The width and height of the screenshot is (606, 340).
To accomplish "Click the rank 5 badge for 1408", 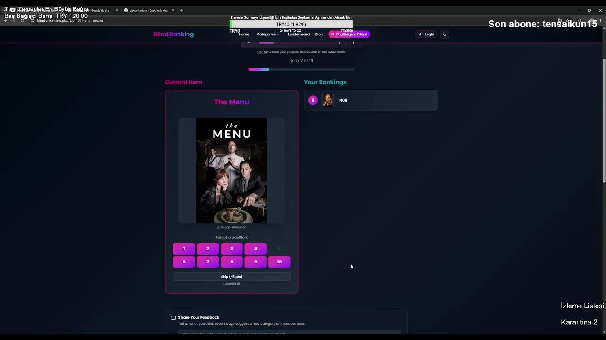I will [x=312, y=100].
